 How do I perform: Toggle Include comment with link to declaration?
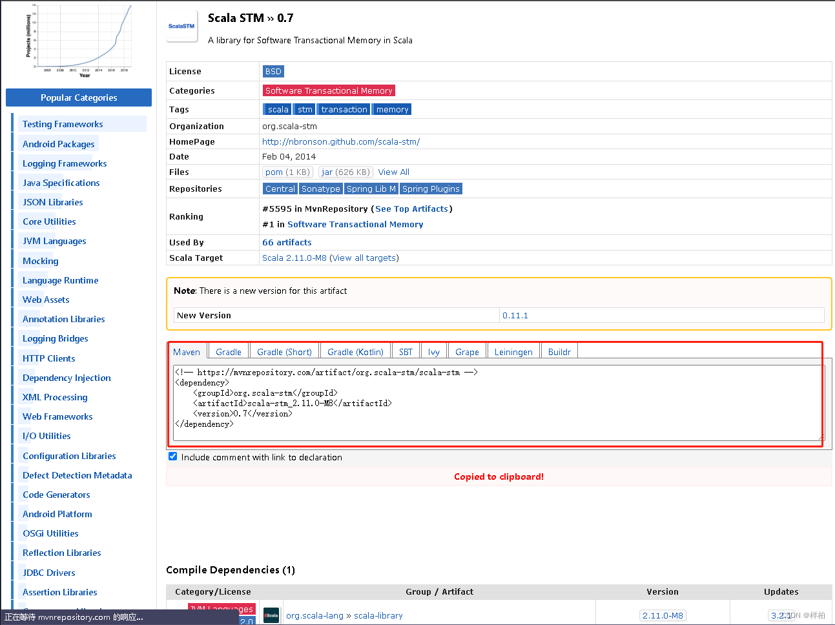[x=173, y=456]
